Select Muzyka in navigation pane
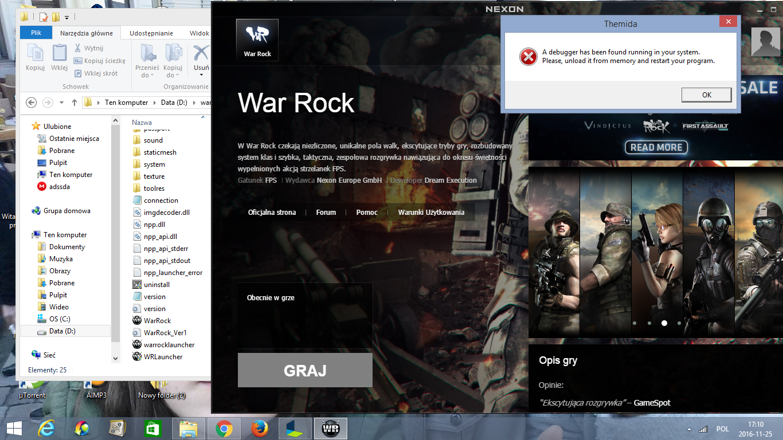 pyautogui.click(x=54, y=259)
